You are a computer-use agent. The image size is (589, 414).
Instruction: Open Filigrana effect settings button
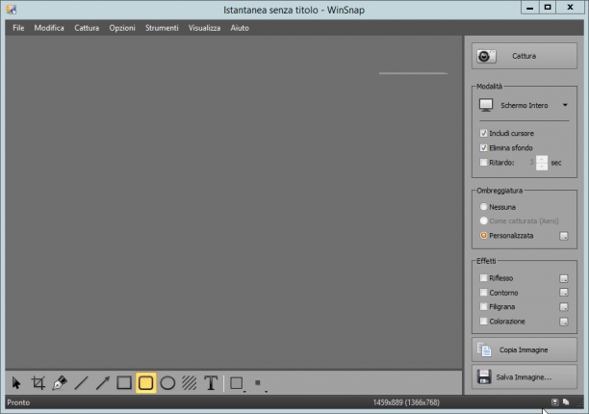564,307
